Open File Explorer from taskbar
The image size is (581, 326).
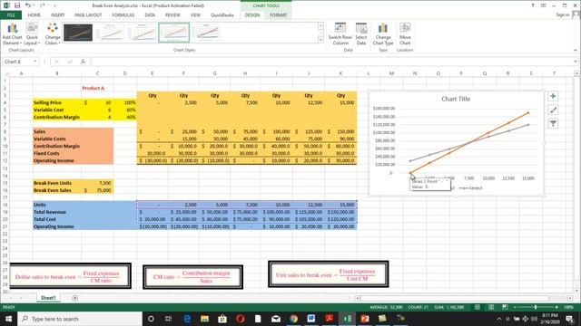(204, 319)
